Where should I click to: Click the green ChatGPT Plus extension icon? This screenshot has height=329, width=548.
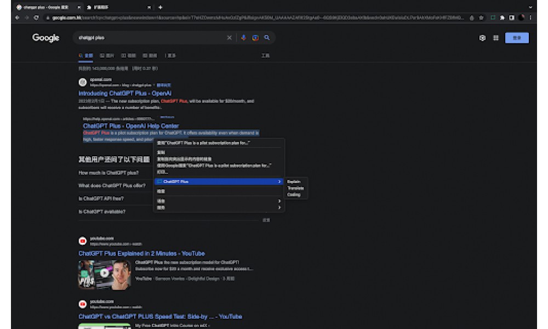(493, 18)
